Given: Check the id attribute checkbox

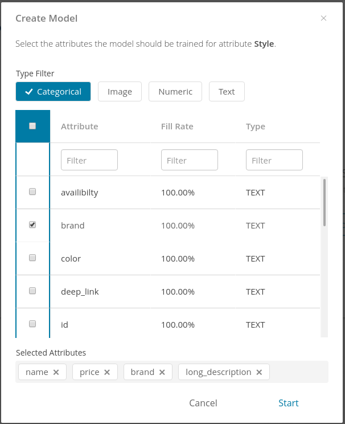Looking at the screenshot, I should click(x=32, y=324).
